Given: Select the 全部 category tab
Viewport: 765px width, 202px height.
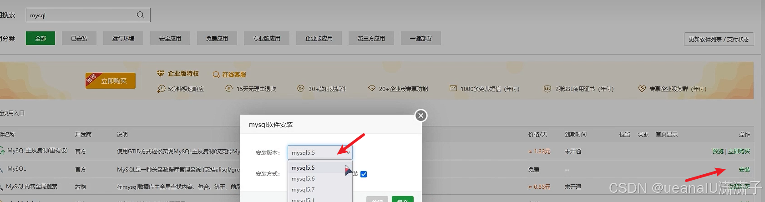Looking at the screenshot, I should pyautogui.click(x=41, y=38).
